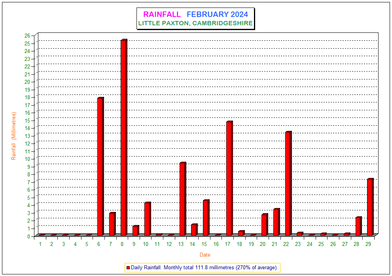Image resolution: width=392 pixels, height=276 pixels.
Task: Click the y-axis value 25
Action: point(27,43)
